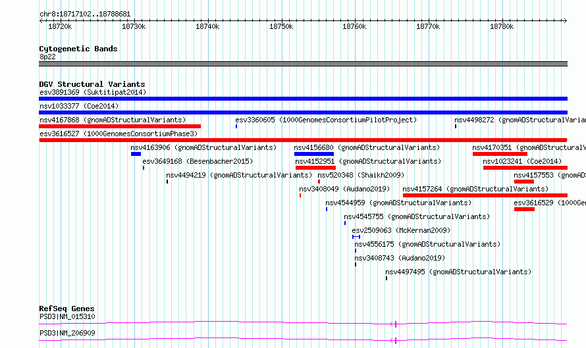Click esv3649168 (Besenbacher2015) label
The image size is (586, 348).
coord(198,161)
